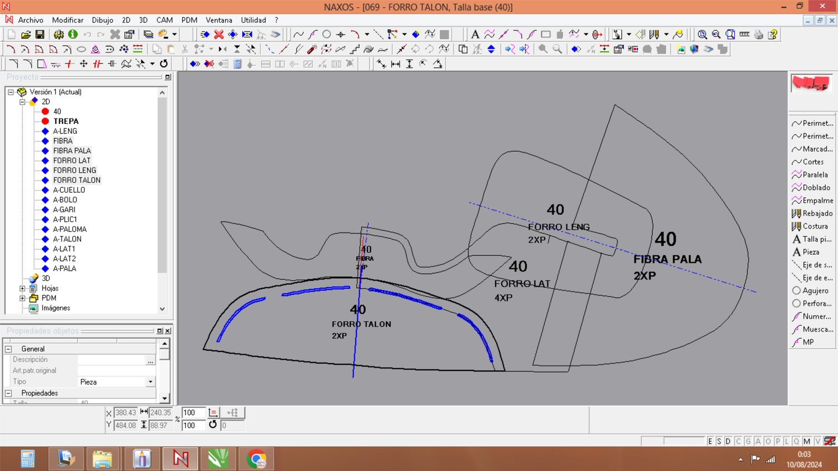The width and height of the screenshot is (838, 471).
Task: Click the vertical dimension measure icon
Action: point(410,64)
